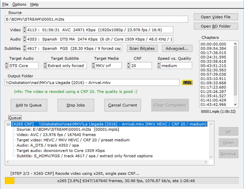Open the Video track stepper selector
The image size is (244, 189).
tap(24, 30)
